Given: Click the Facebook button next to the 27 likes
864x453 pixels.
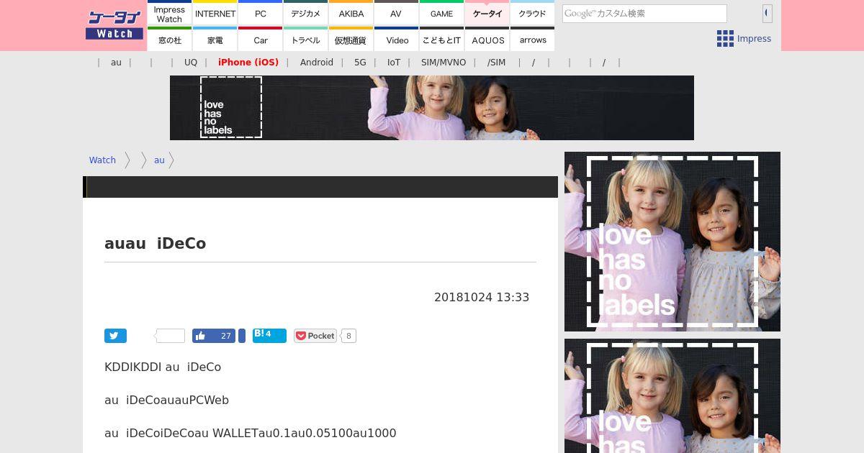Looking at the screenshot, I should click(x=242, y=336).
